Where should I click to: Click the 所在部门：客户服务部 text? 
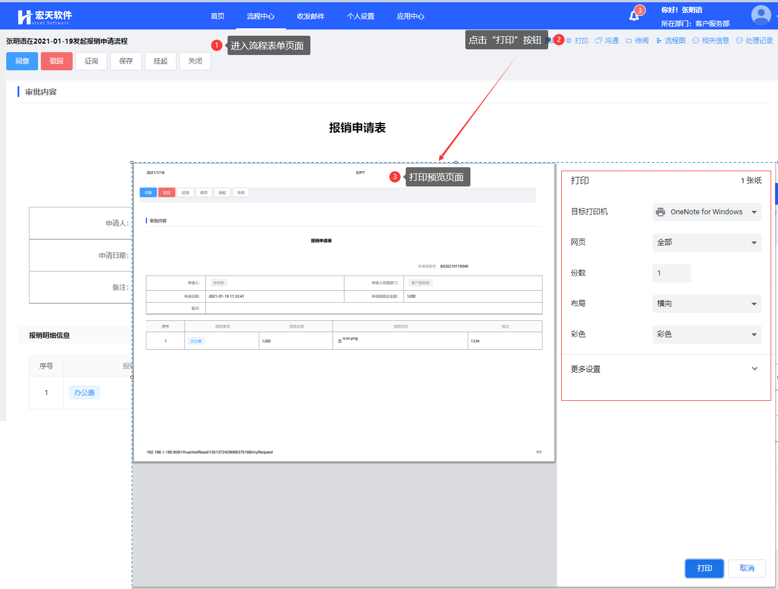(695, 24)
